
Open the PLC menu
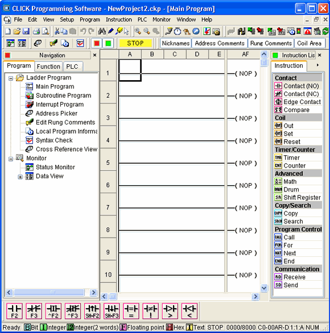(142, 19)
